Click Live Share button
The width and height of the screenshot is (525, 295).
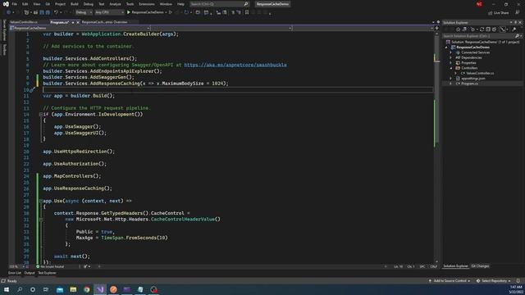(498, 13)
